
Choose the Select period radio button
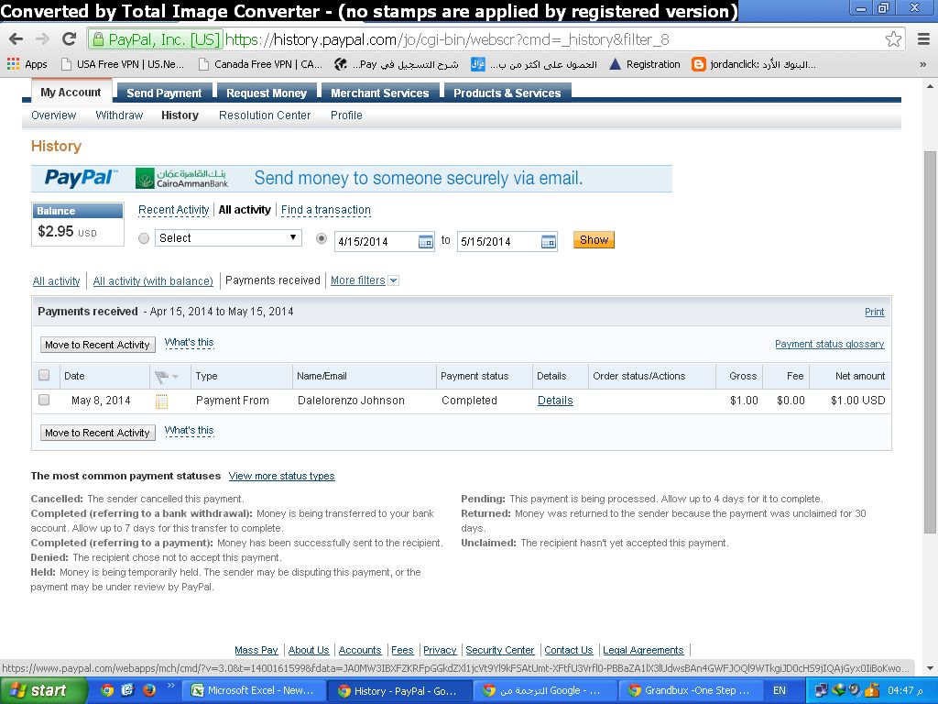pyautogui.click(x=144, y=238)
